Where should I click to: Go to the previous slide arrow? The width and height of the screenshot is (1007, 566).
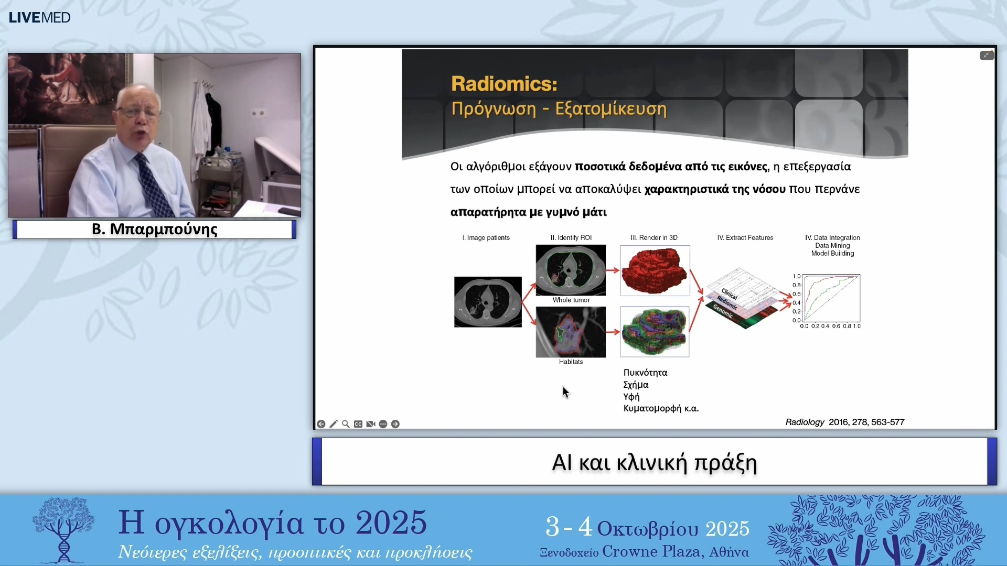point(321,424)
